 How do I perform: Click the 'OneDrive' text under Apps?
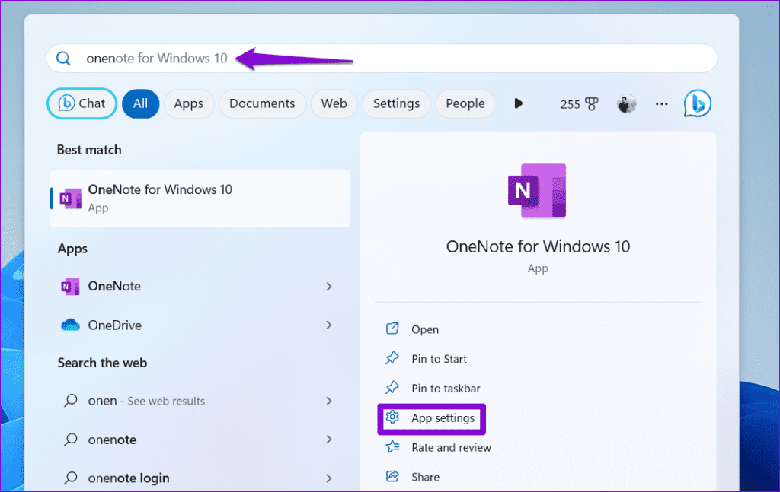(115, 325)
